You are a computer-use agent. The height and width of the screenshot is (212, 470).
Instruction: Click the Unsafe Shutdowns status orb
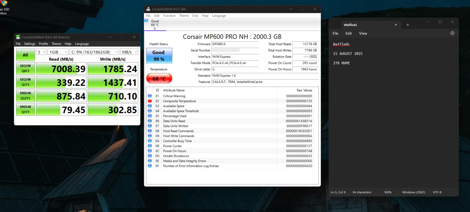150,156
